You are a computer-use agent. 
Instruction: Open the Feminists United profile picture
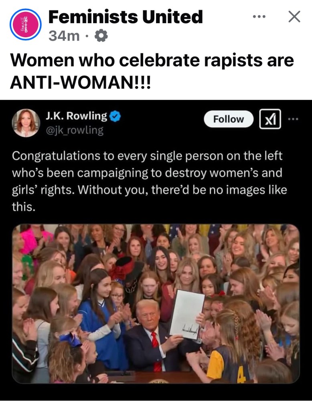coord(25,24)
